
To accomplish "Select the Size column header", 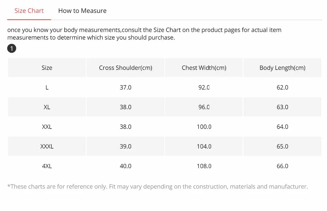I will [47, 68].
